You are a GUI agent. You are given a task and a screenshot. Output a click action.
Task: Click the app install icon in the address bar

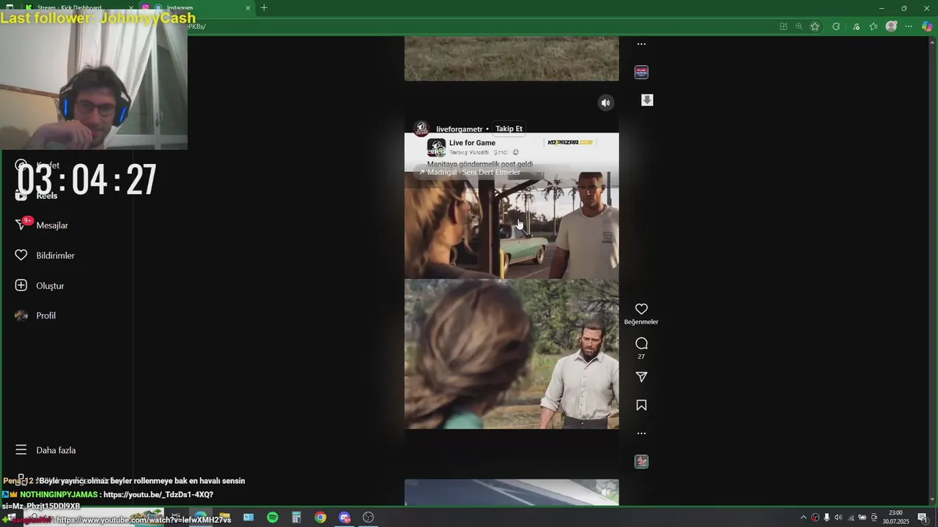click(783, 26)
